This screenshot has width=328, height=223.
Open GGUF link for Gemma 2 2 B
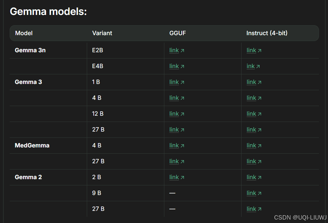(x=176, y=177)
